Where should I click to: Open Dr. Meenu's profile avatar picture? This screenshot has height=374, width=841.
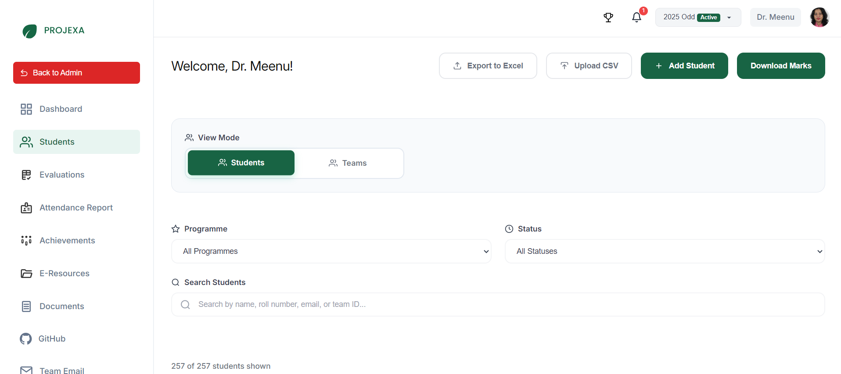[819, 17]
